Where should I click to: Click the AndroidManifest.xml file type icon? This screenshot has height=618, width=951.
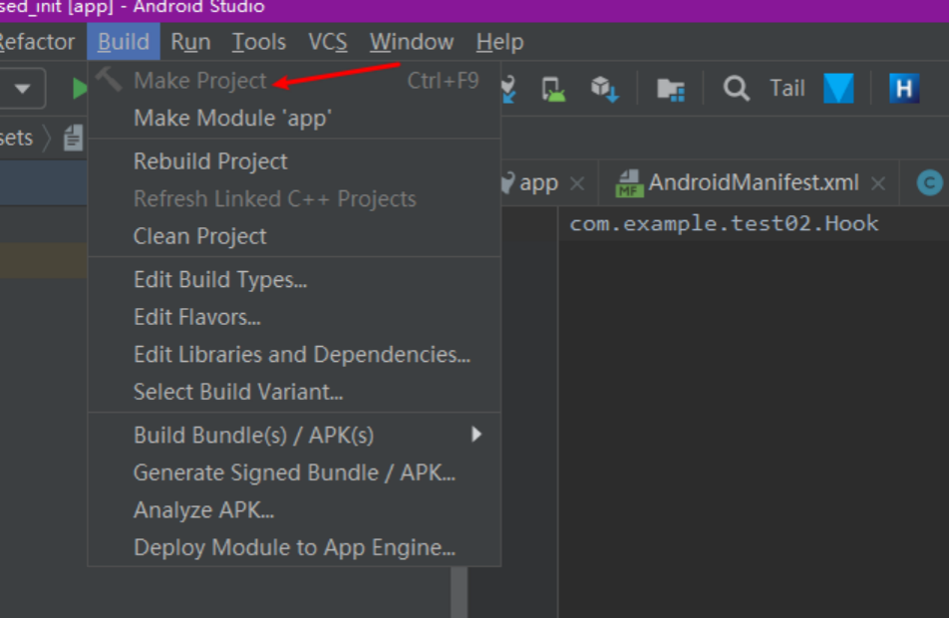coord(629,183)
